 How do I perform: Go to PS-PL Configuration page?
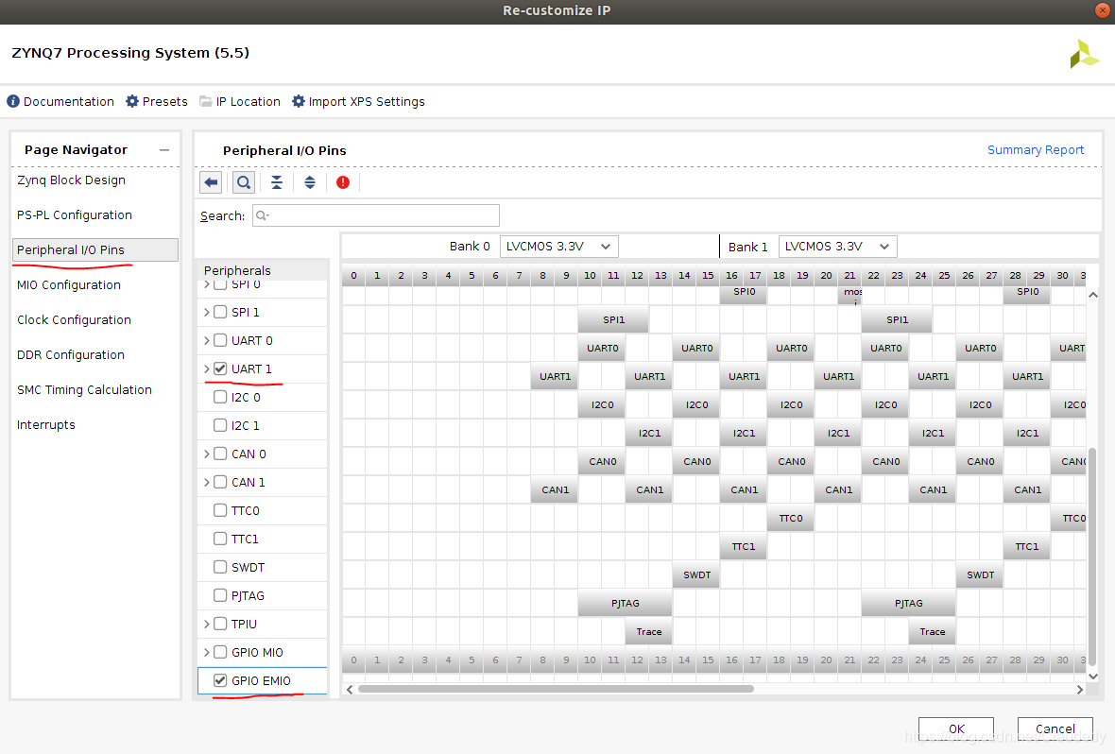tap(75, 214)
